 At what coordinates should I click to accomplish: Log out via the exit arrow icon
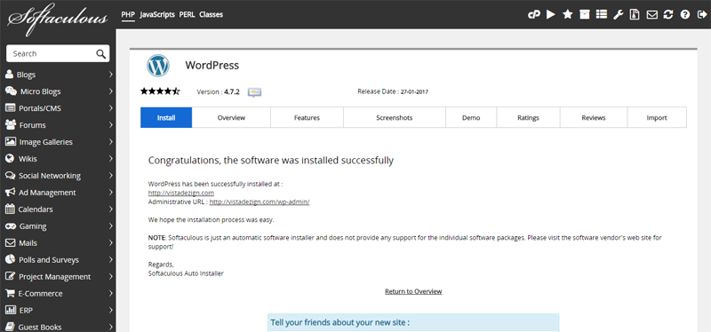coord(702,14)
